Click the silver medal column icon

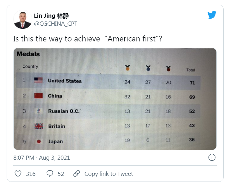[148, 68]
